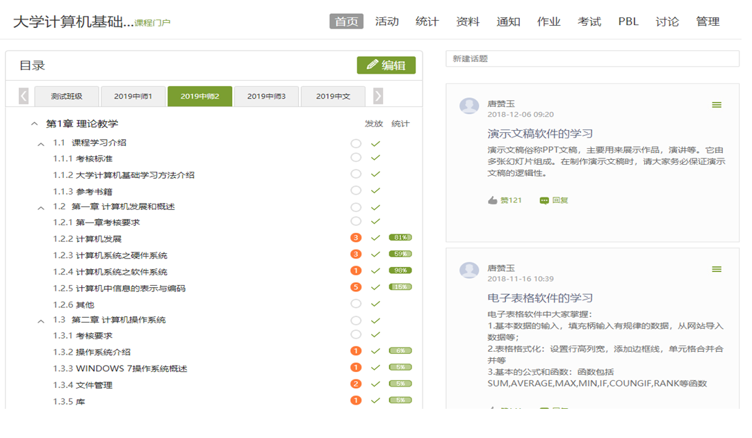The image size is (752, 438).
Task: Click the orange 2 badge for 文件管理
Action: (x=356, y=384)
